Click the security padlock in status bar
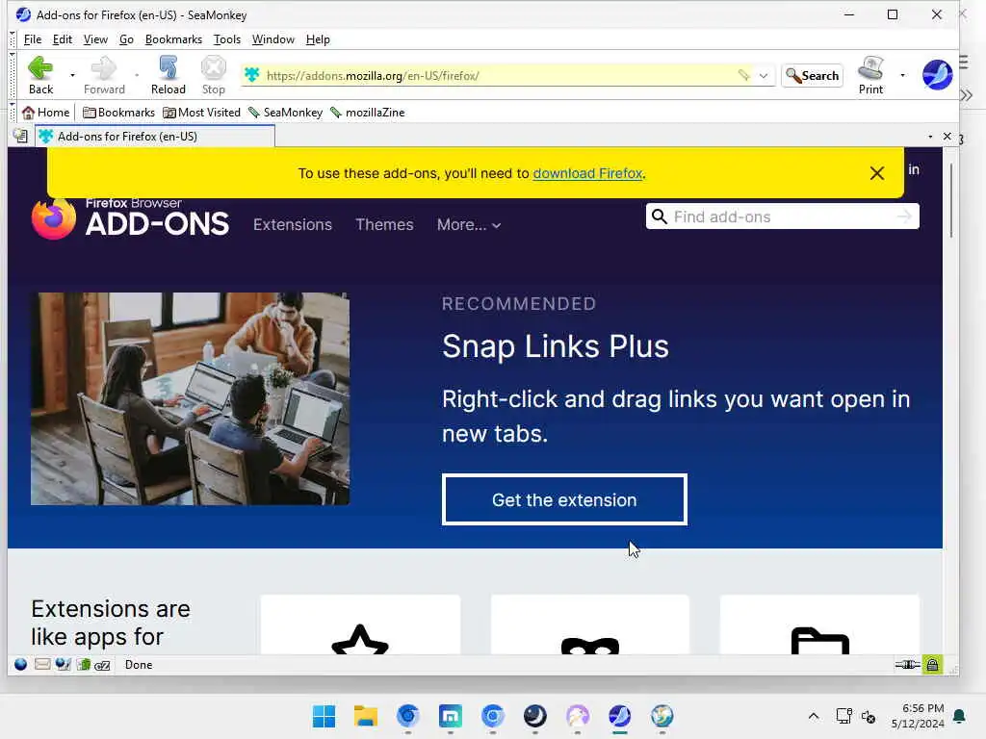 [932, 664]
